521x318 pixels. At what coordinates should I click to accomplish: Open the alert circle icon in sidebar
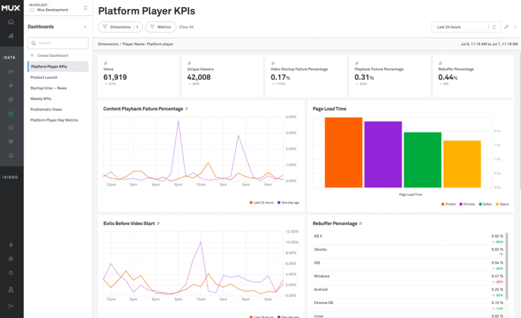[x=11, y=128]
